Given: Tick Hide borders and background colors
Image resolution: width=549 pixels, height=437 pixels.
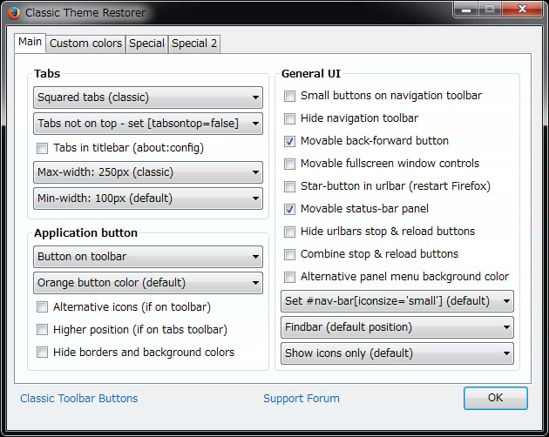Looking at the screenshot, I should tap(42, 352).
